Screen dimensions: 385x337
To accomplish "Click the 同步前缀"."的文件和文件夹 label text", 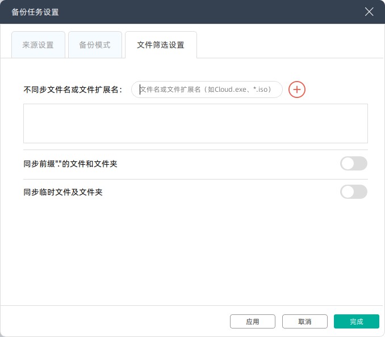I will [x=70, y=164].
